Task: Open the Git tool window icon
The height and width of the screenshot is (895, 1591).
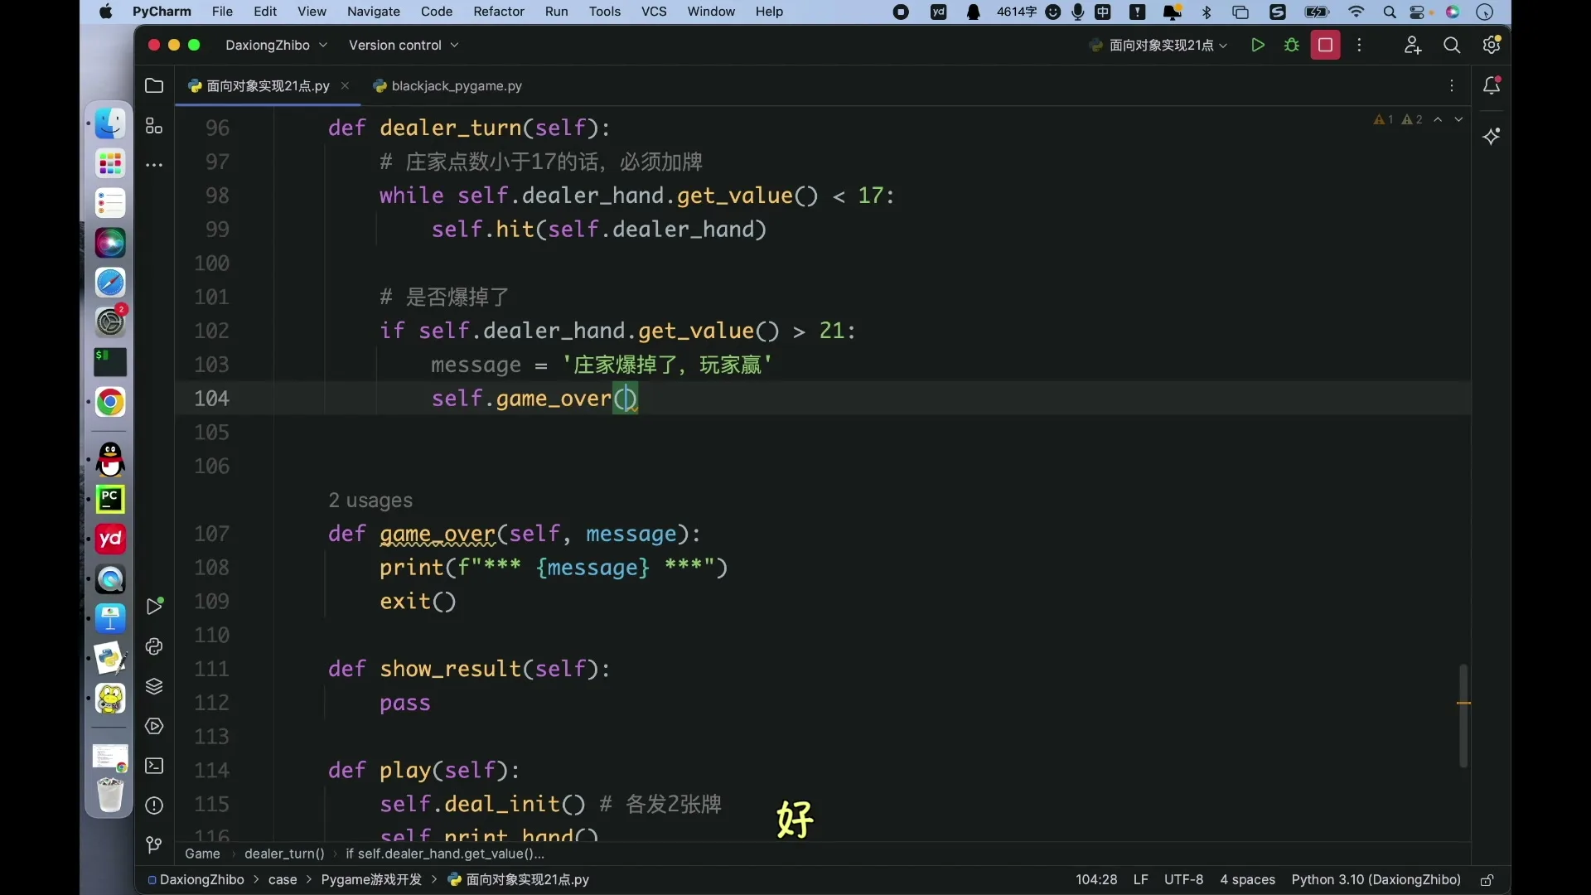Action: click(x=154, y=844)
